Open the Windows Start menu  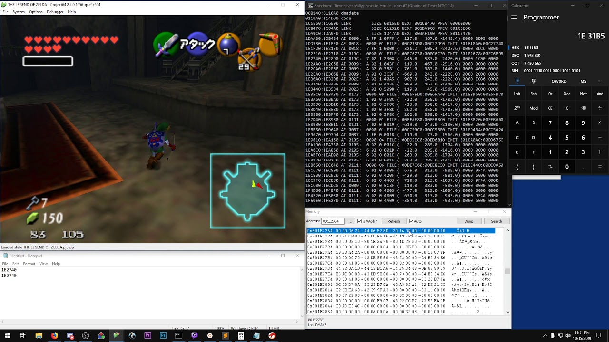(x=7, y=335)
